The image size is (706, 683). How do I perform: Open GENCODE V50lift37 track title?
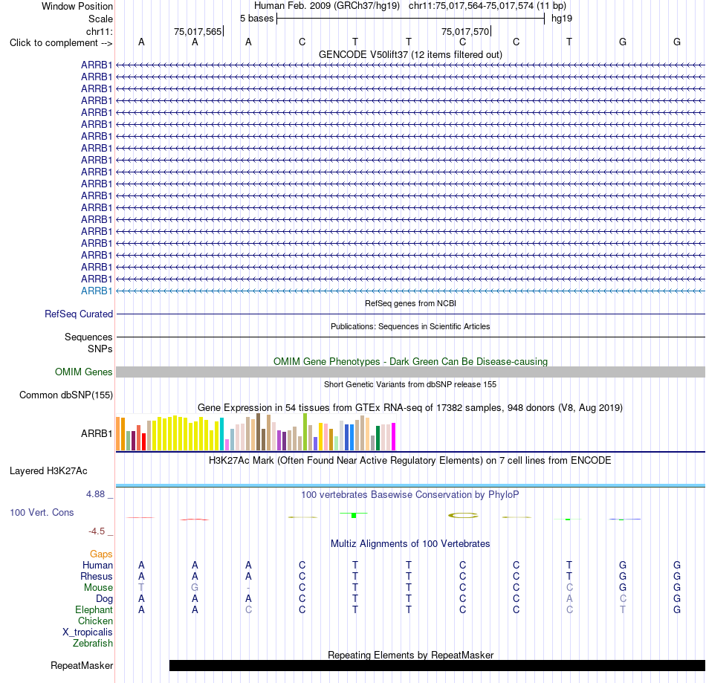tap(410, 54)
